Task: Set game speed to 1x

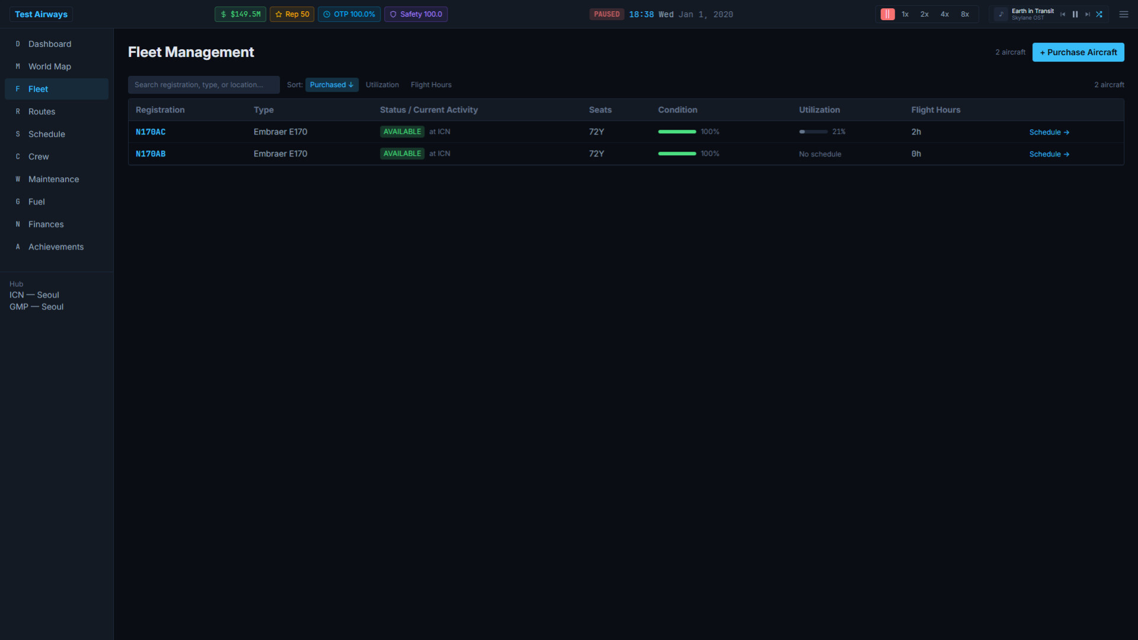Action: pyautogui.click(x=905, y=14)
